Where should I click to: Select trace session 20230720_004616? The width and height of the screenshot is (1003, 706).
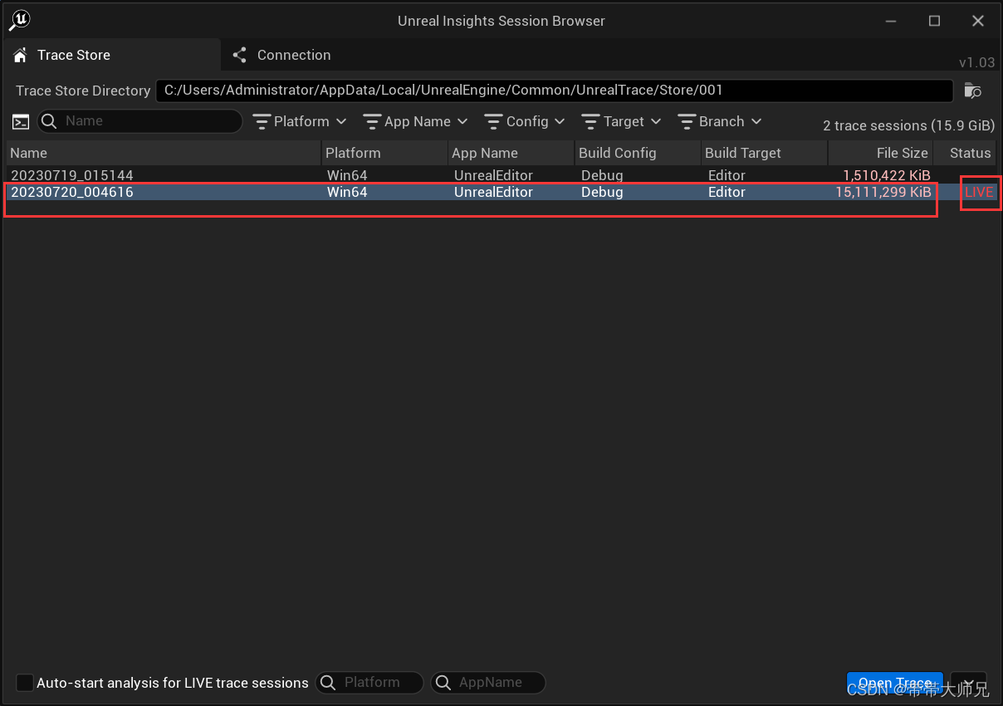tap(502, 192)
